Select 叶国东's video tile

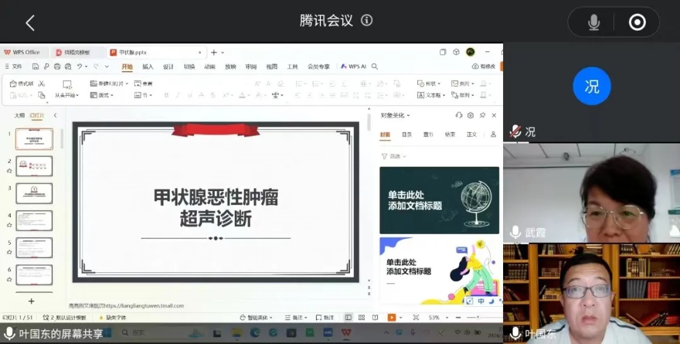[x=591, y=293]
